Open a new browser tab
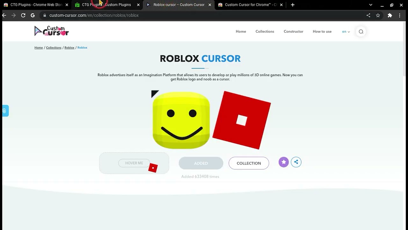This screenshot has width=408, height=230. (x=293, y=5)
